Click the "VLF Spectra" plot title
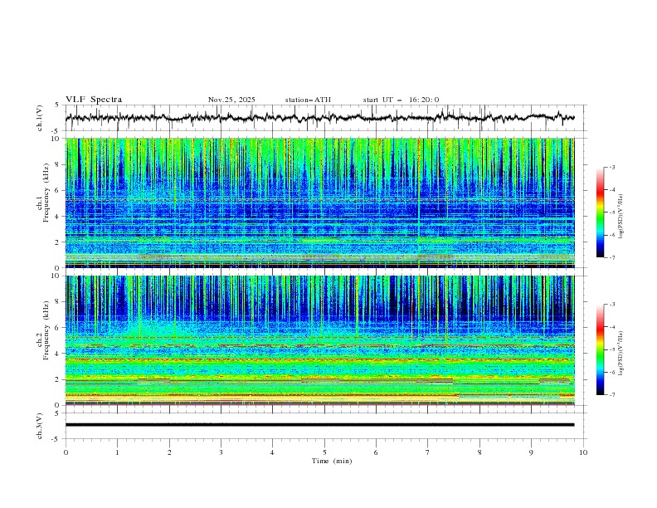The height and width of the screenshot is (508, 657). point(94,100)
